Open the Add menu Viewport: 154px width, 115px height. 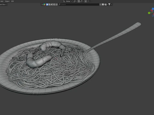click(2, 1)
